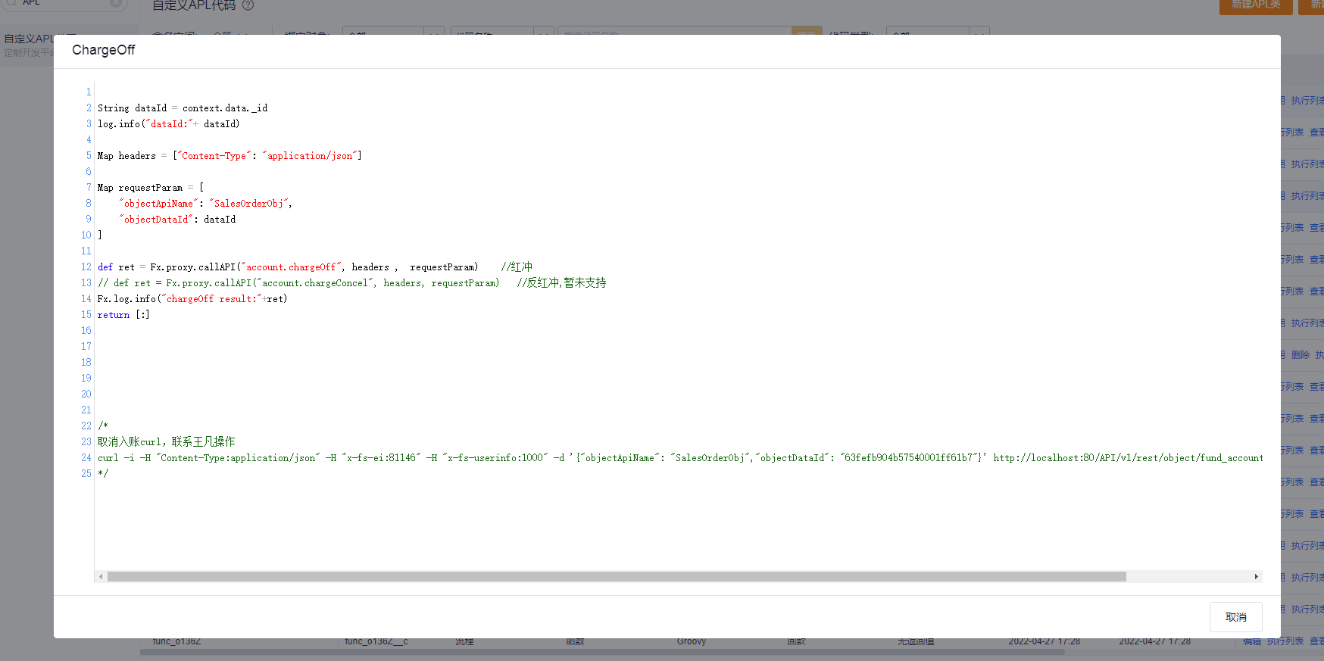Click the account.chargeOff callAPI line
The height and width of the screenshot is (661, 1324).
(x=315, y=267)
